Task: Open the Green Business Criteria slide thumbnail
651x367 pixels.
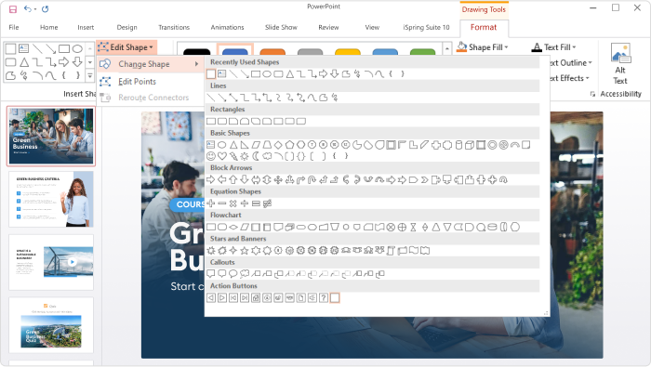Action: point(51,199)
